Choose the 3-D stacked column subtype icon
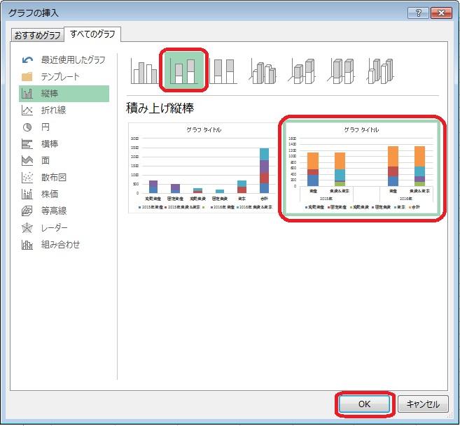 pyautogui.click(x=302, y=71)
